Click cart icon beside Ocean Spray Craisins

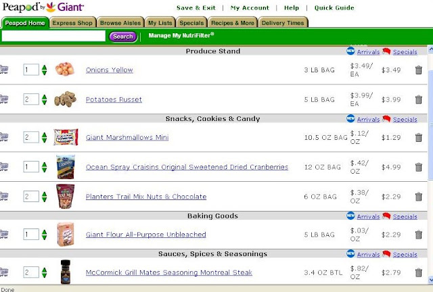[x=4, y=167]
